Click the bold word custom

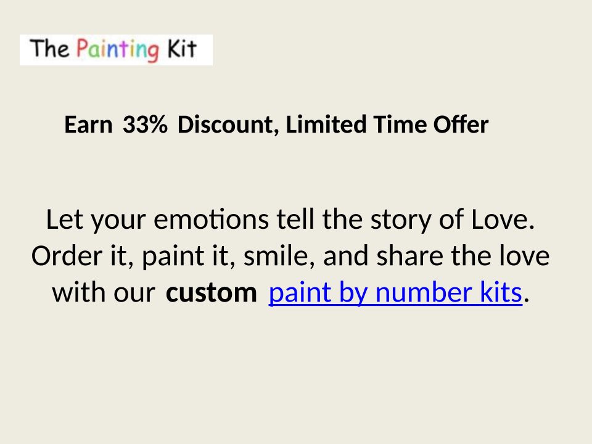click(x=211, y=294)
